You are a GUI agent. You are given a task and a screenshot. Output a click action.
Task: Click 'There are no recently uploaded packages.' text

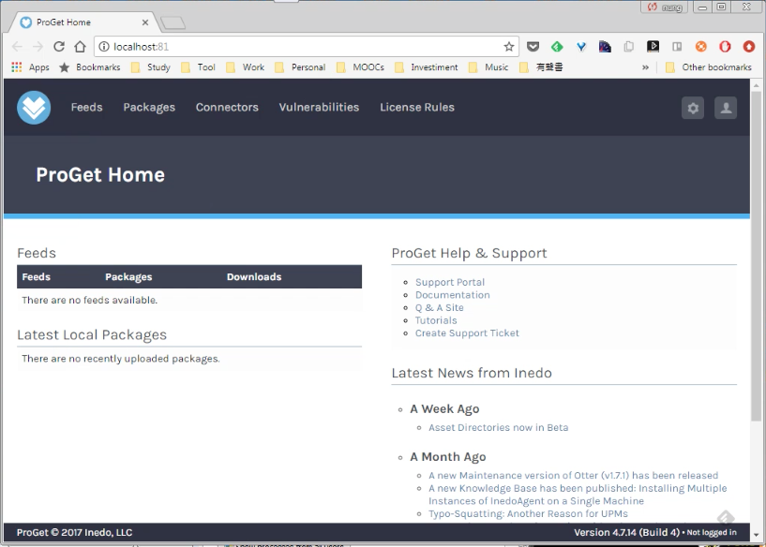click(121, 359)
